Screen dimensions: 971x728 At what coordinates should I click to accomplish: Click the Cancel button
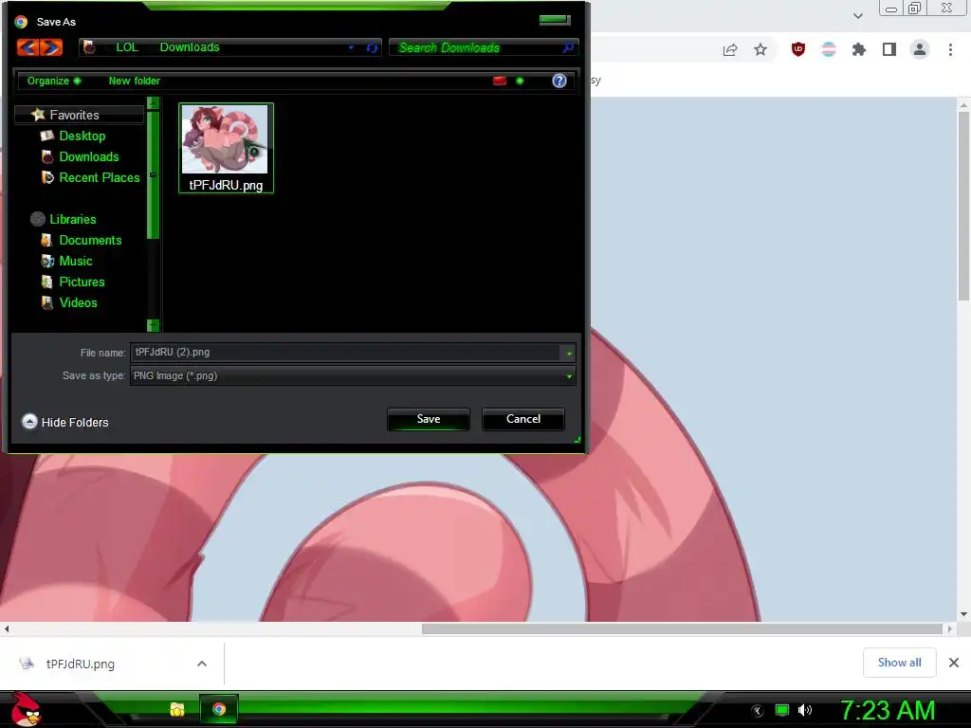click(x=523, y=419)
